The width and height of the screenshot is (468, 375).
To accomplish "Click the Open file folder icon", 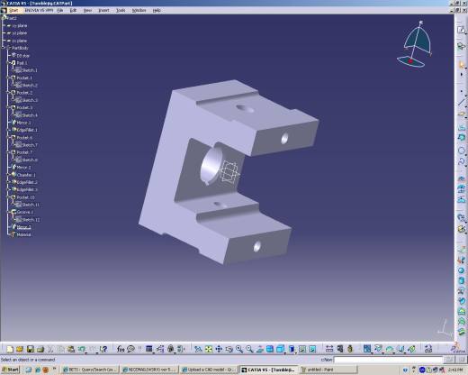I will (20, 349).
